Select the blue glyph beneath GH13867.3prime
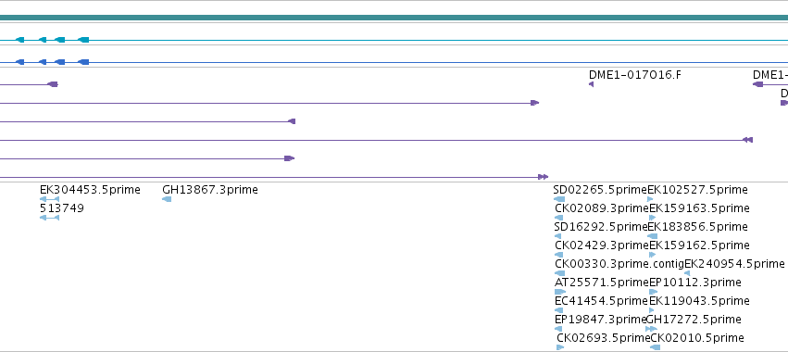788x352 pixels. click(x=167, y=199)
